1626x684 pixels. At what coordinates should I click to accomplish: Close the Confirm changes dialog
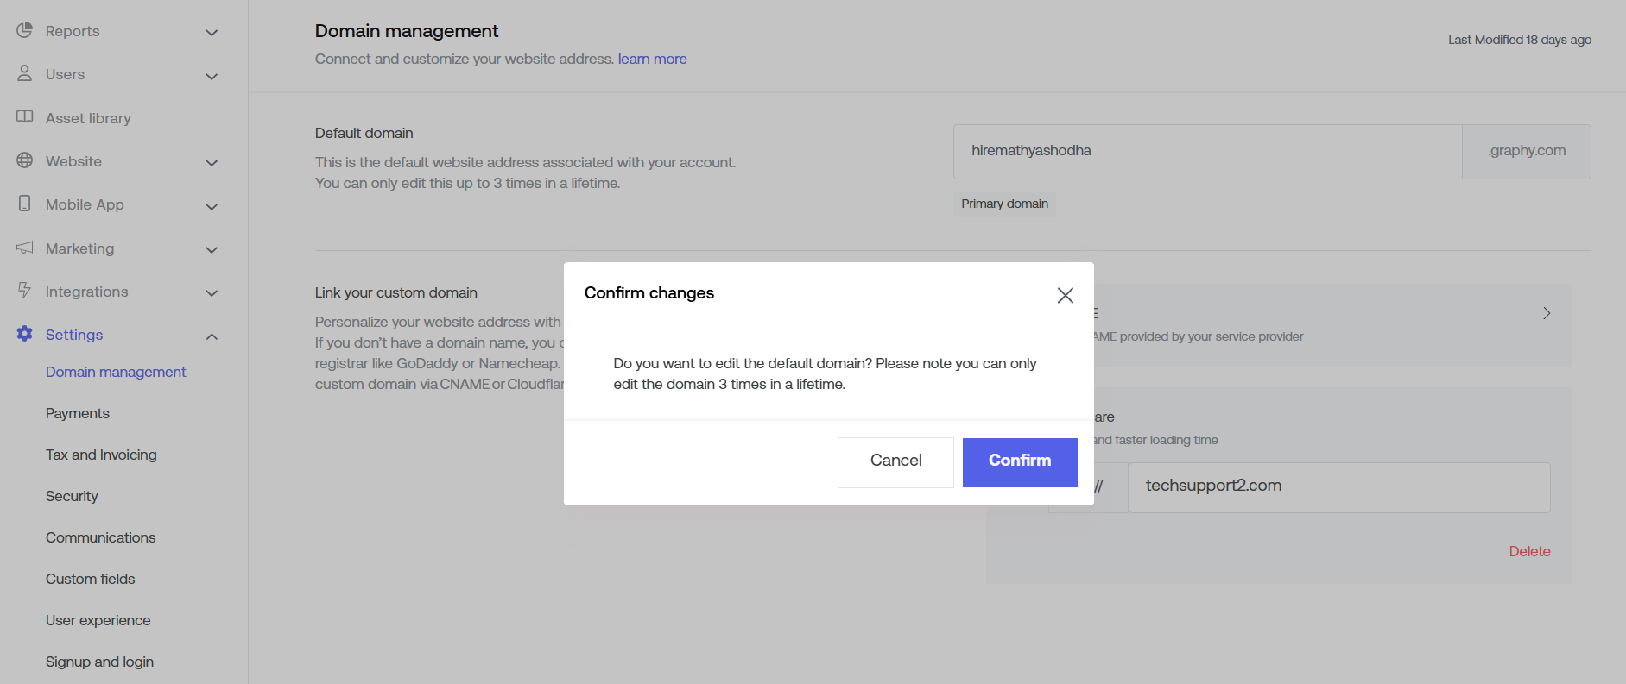click(x=1065, y=295)
